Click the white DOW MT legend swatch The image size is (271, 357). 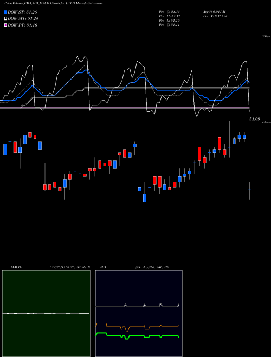pyautogui.click(x=6, y=19)
